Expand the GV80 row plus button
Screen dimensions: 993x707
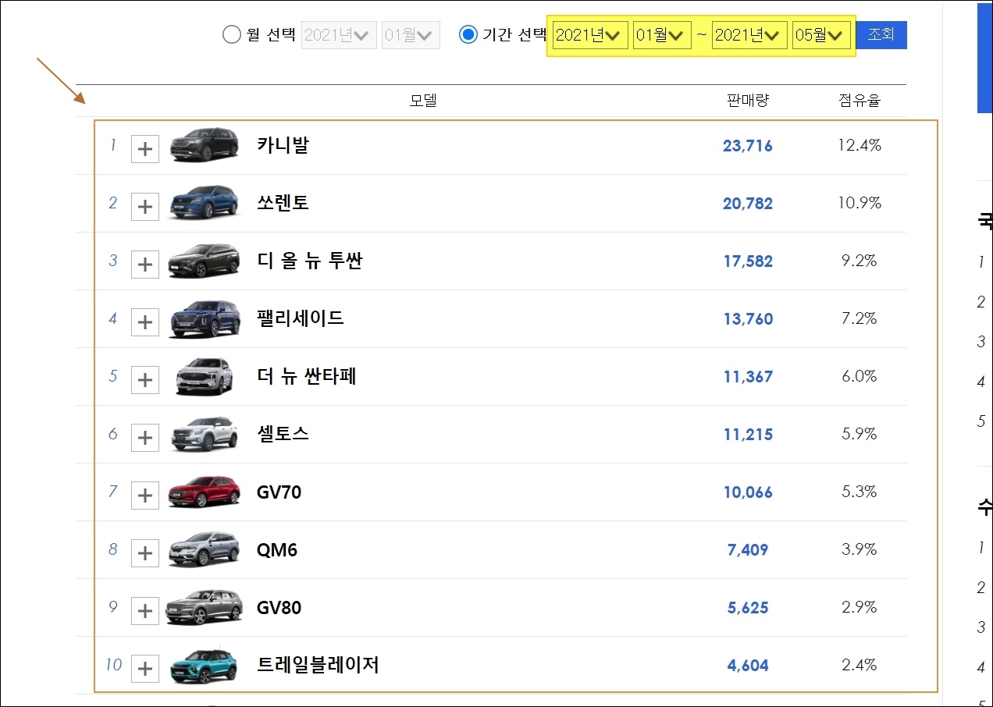coord(144,610)
